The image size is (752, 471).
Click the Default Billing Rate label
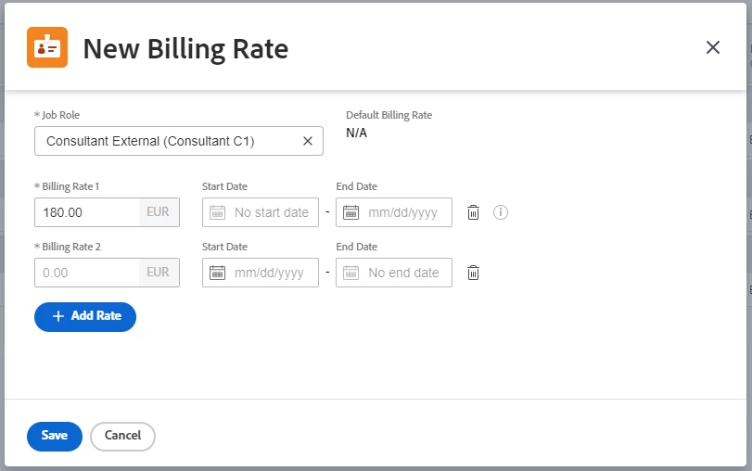(x=389, y=115)
